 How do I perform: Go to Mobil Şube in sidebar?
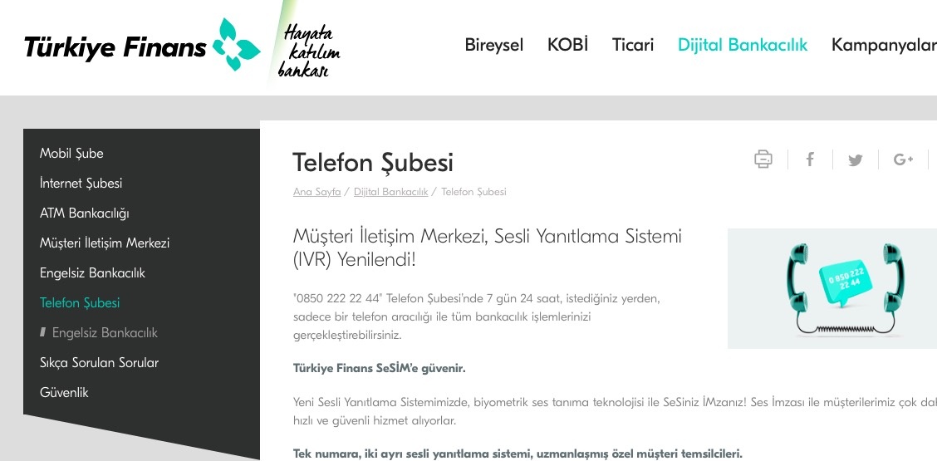[71, 153]
